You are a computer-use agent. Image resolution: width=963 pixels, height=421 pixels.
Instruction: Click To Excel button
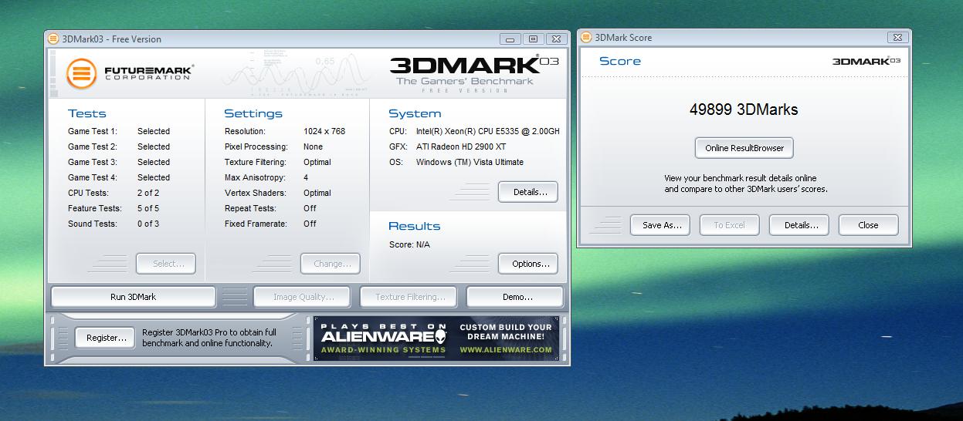coord(729,225)
